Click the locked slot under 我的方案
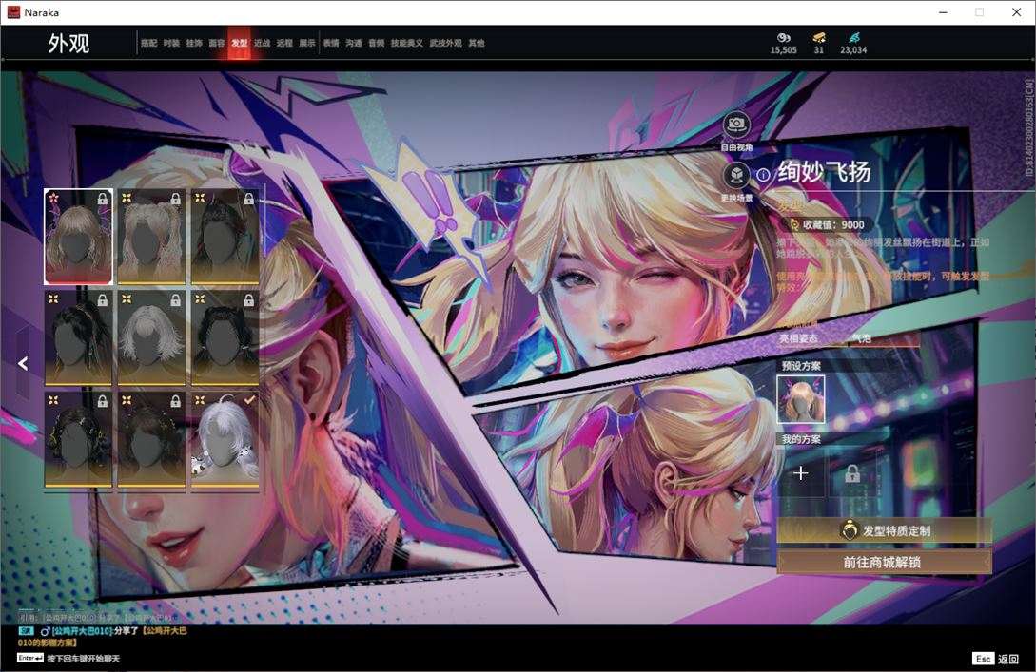This screenshot has width=1036, height=672. (852, 473)
